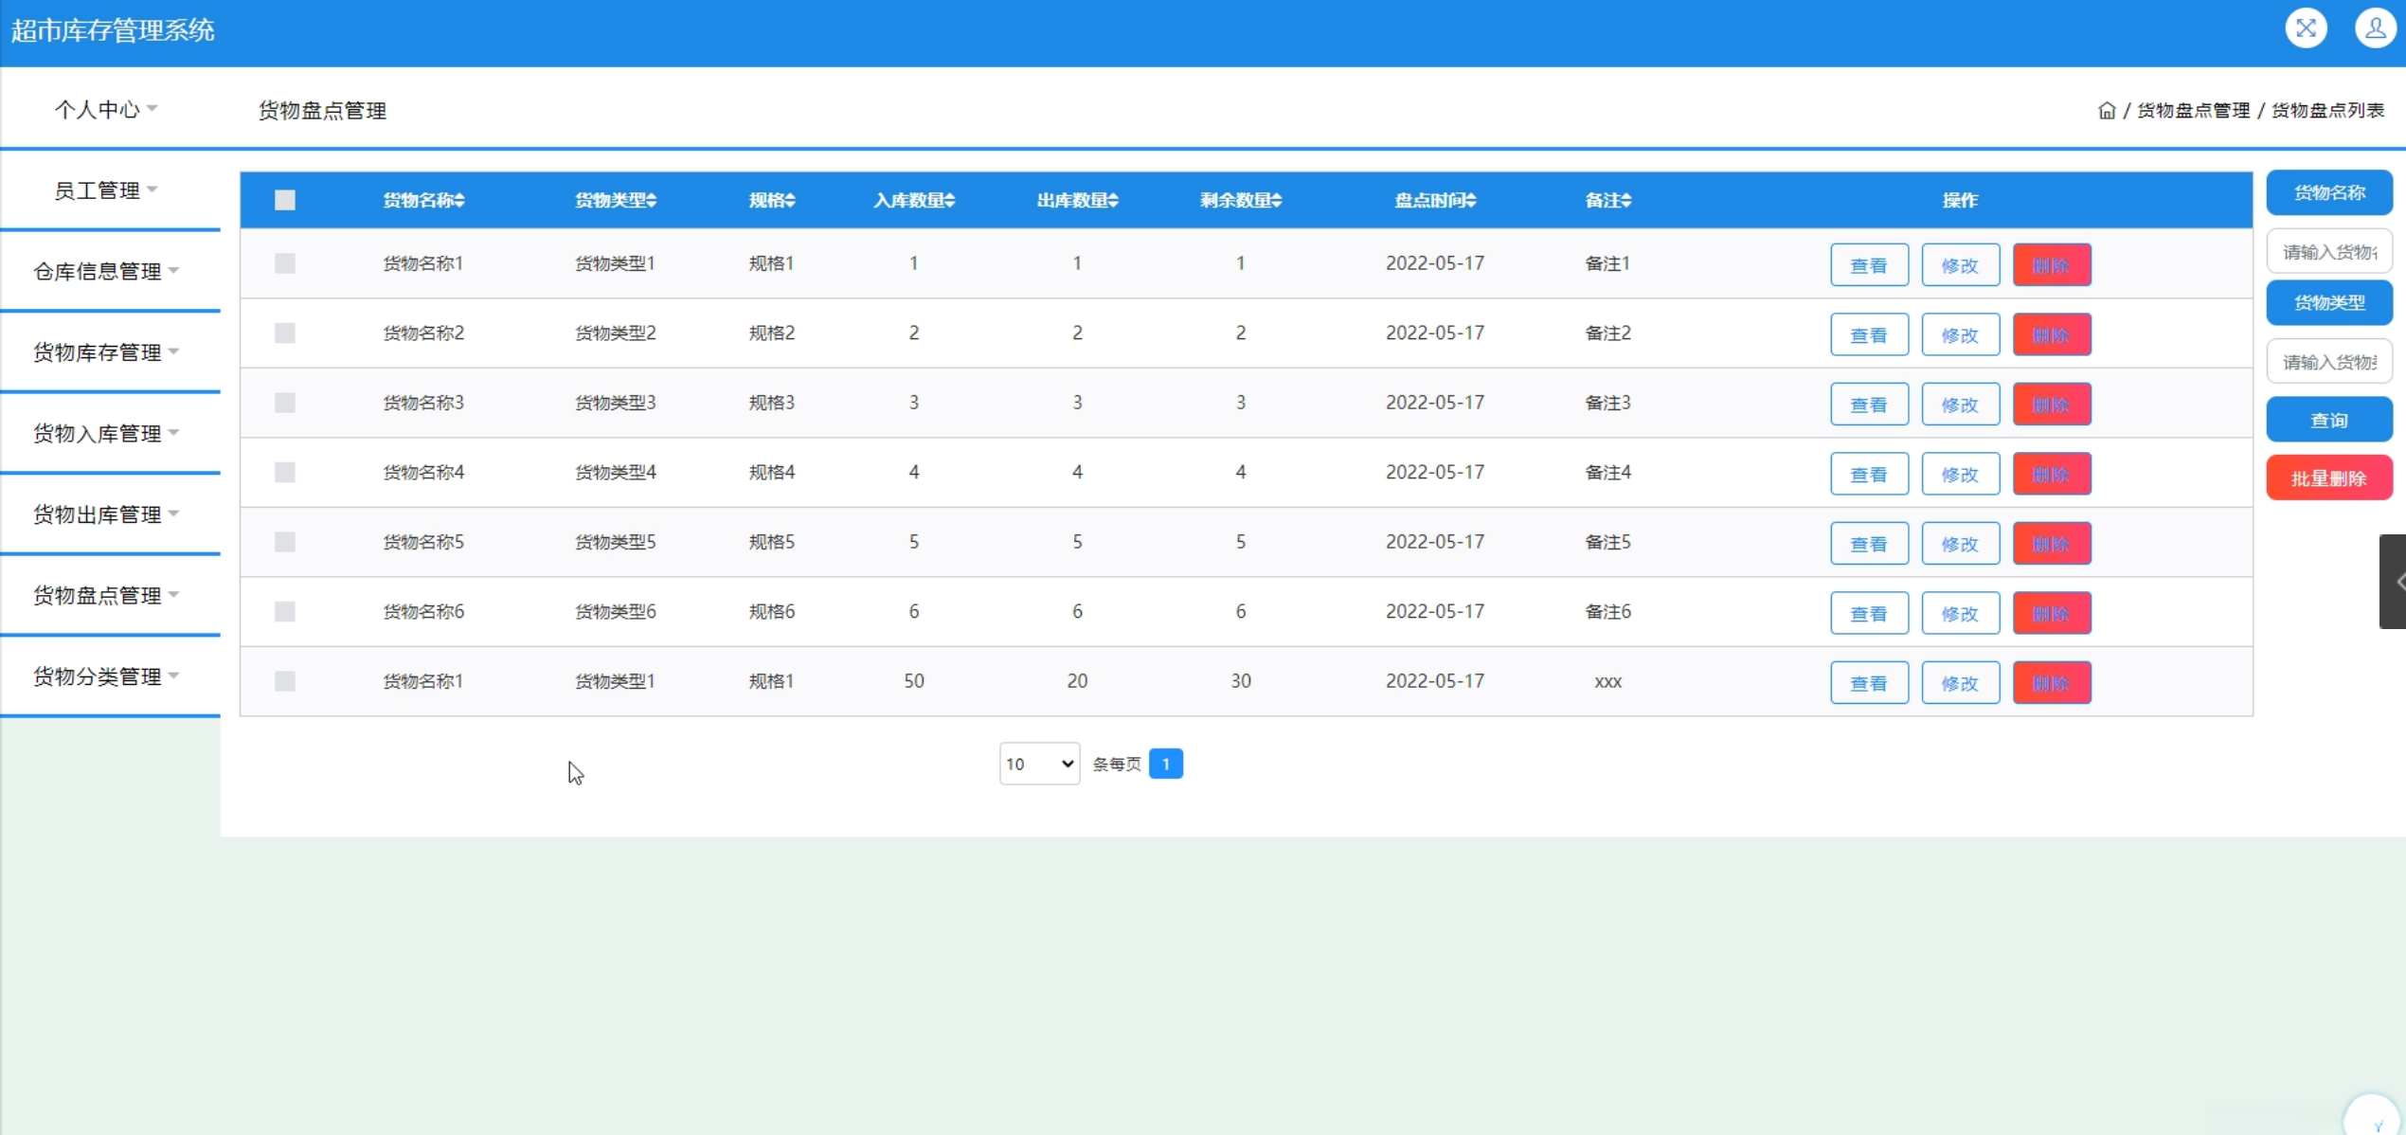The height and width of the screenshot is (1135, 2406).
Task: Open the rows-per-page dropdown showing 10
Action: coord(1039,764)
